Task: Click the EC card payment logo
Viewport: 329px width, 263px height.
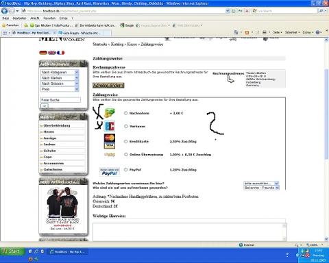Action: click(x=110, y=126)
